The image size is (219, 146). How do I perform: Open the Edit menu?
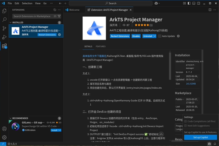point(17,3)
